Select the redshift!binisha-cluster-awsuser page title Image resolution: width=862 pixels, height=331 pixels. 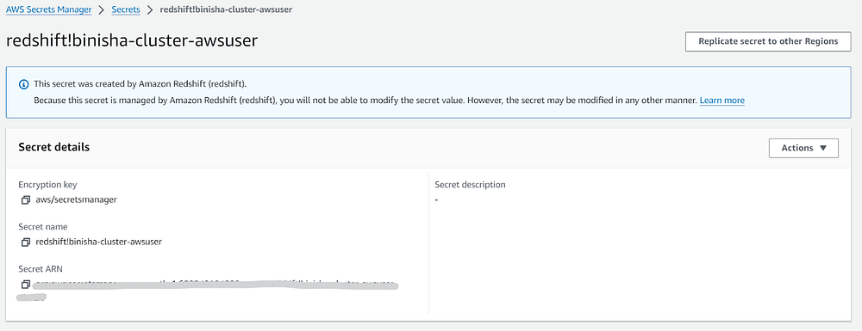click(132, 41)
